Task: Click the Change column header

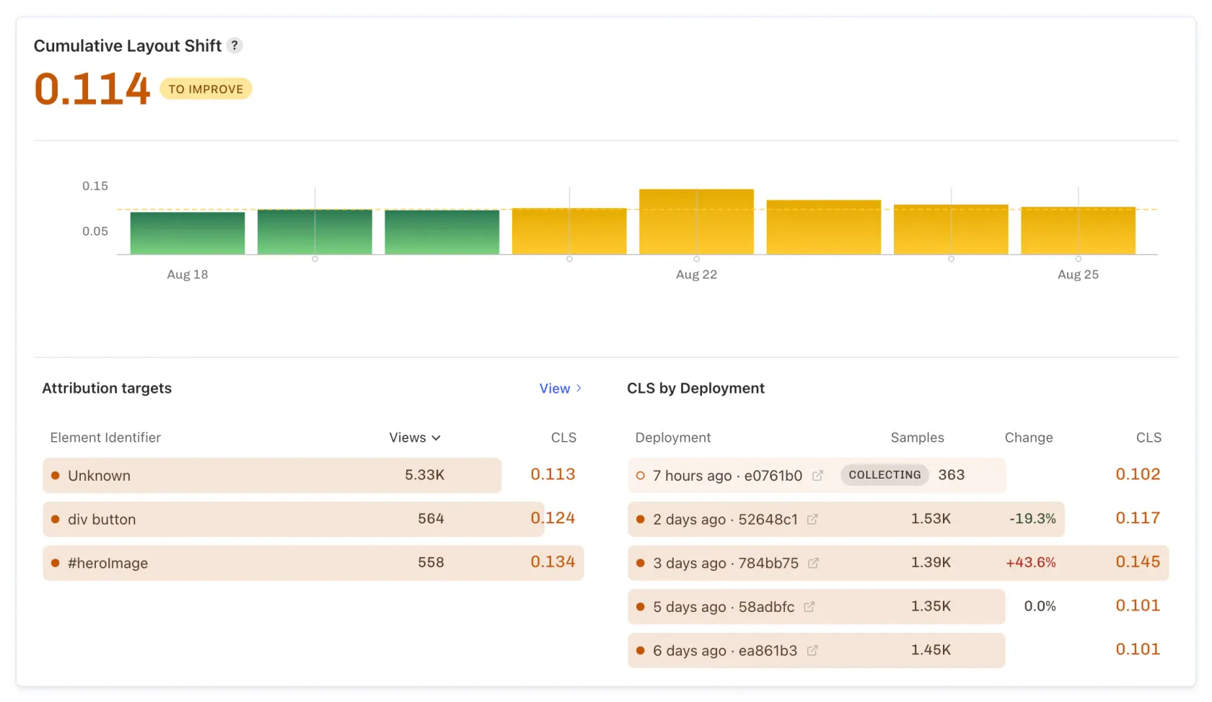Action: point(1029,437)
